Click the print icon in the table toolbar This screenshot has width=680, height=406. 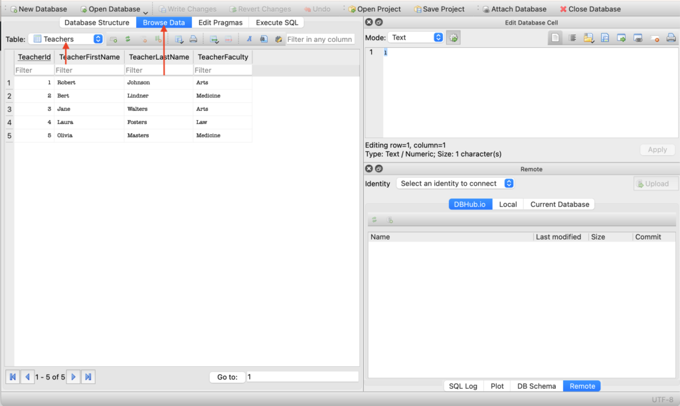[193, 39]
